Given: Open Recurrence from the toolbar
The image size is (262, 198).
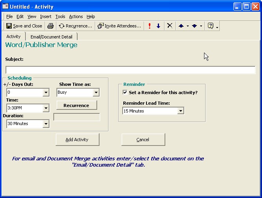Looking at the screenshot, I should click(x=75, y=26).
